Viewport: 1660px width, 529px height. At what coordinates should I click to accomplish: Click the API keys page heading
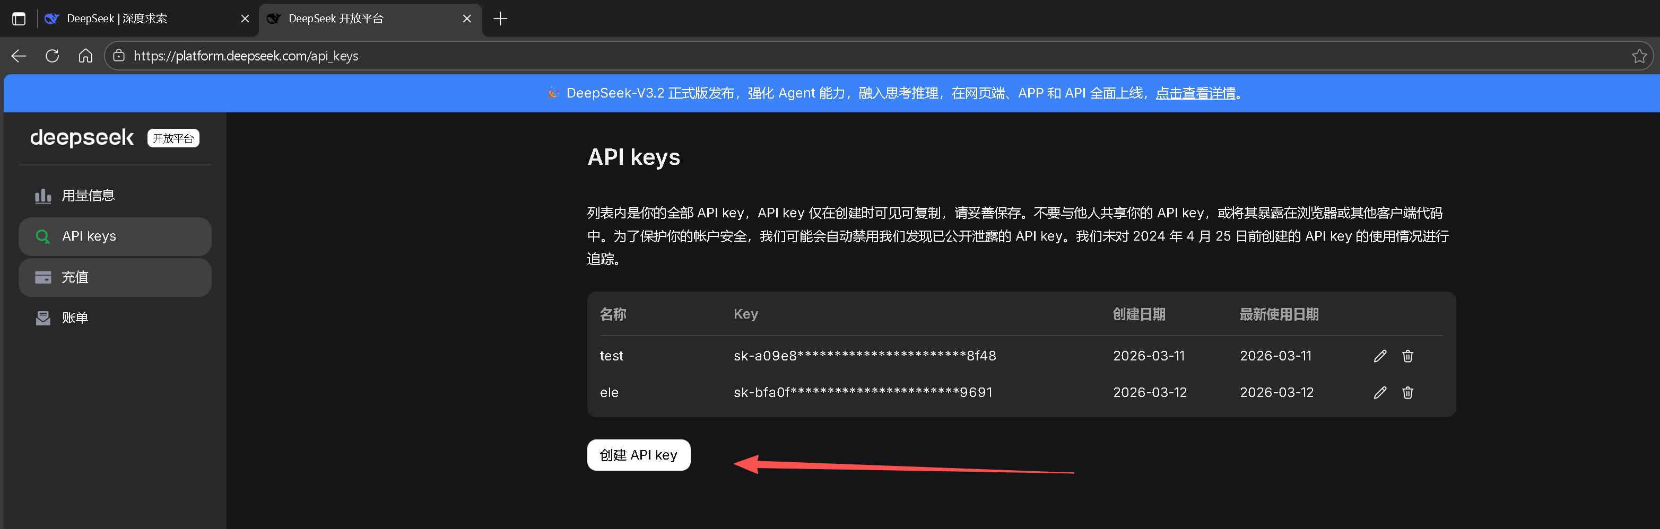pos(633,157)
